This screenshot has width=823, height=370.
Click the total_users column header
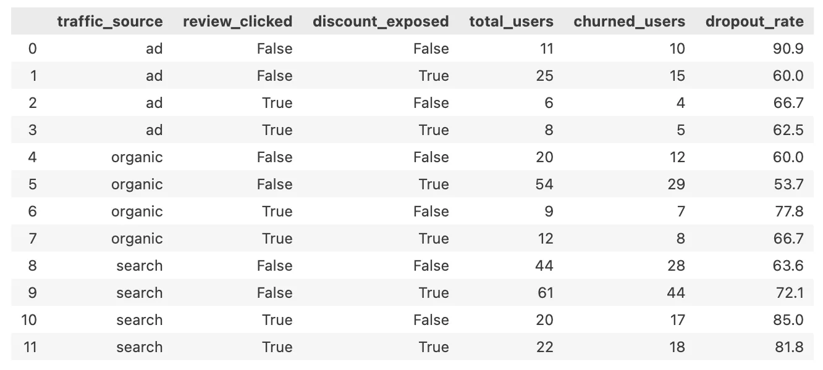[x=511, y=22]
